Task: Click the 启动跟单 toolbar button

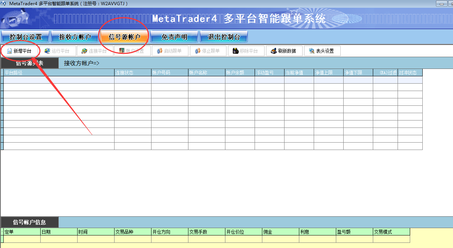Action: coord(170,51)
